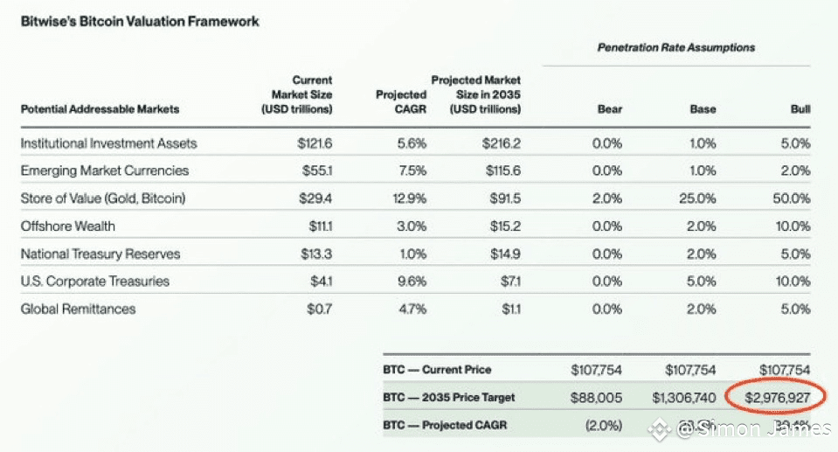Click the Penetration Rate Assumptions header
Image resolution: width=838 pixels, height=452 pixels.
(x=676, y=47)
